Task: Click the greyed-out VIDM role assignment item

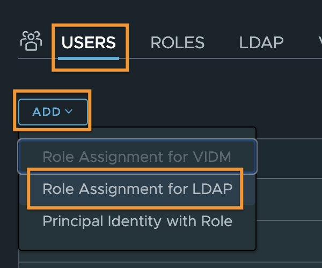Action: point(137,157)
